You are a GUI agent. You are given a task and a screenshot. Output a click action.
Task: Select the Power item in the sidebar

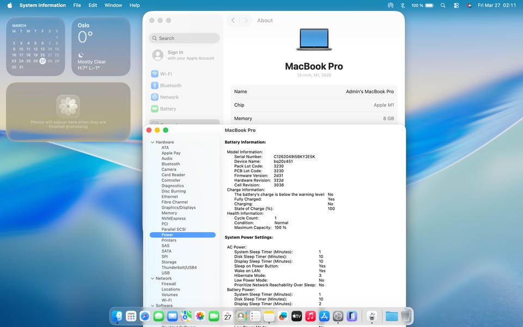(183, 235)
